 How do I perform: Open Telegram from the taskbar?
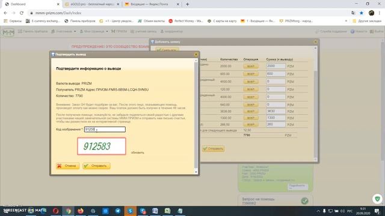click(x=118, y=211)
